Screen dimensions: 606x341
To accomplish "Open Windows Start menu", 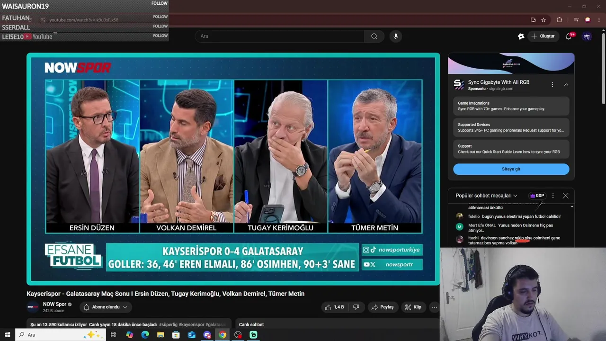I will (7, 335).
